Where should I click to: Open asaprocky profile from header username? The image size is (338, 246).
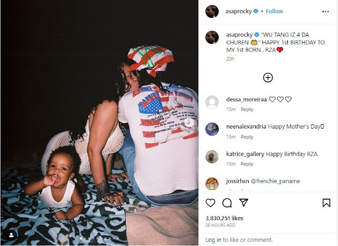click(x=238, y=11)
